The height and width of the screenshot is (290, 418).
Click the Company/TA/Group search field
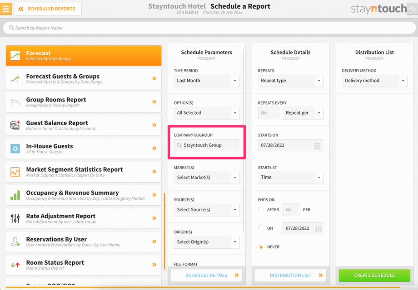click(207, 145)
